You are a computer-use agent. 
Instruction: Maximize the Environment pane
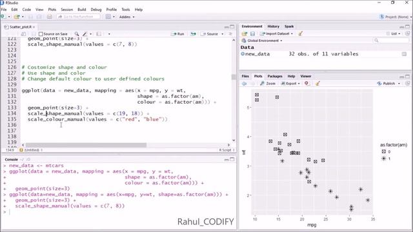pos(407,27)
